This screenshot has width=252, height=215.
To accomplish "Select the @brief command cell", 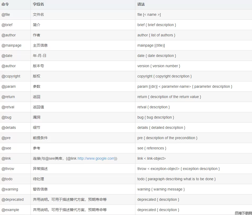I will pos(7,25).
